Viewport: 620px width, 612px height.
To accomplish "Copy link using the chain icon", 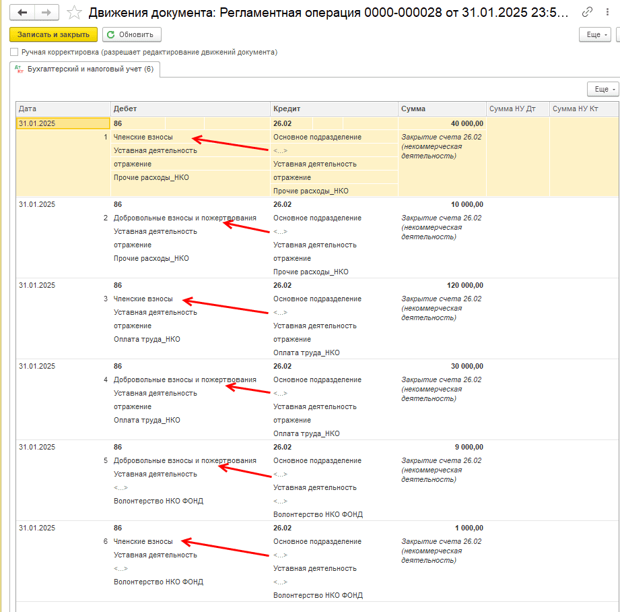I will coord(588,12).
